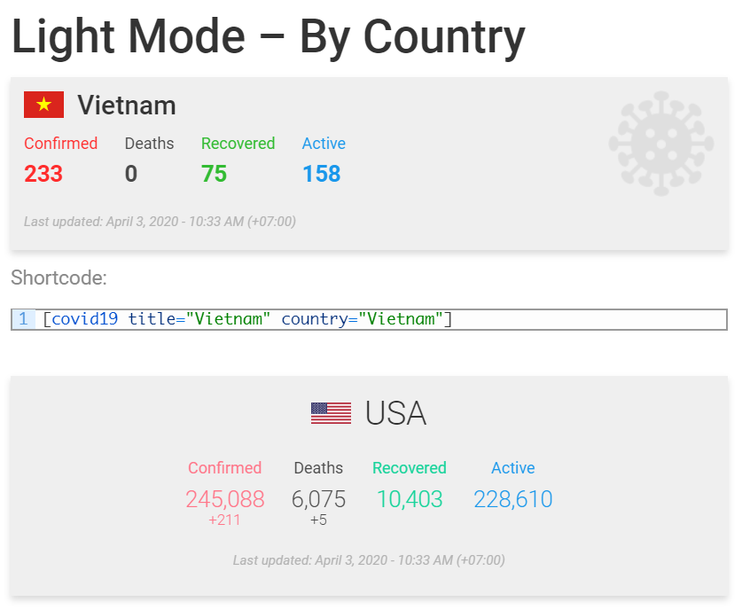The width and height of the screenshot is (750, 610).
Task: Click the Light Mode – By Country heading
Action: [x=268, y=37]
